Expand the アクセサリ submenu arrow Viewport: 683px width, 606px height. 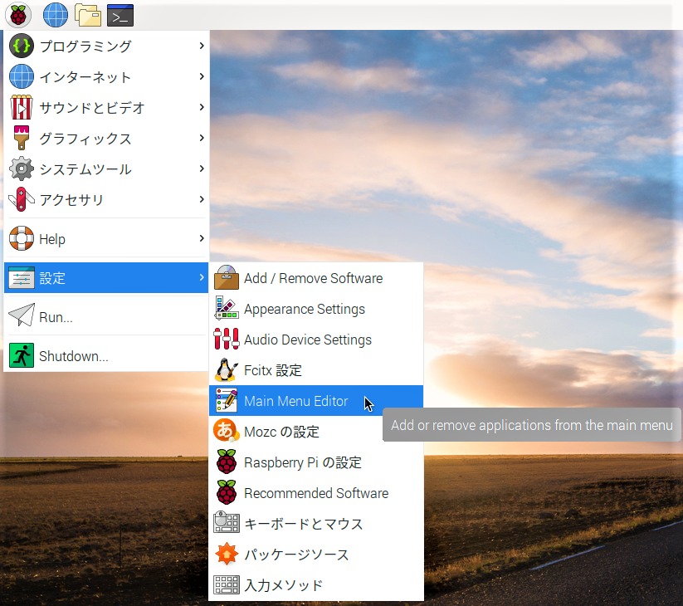click(201, 199)
